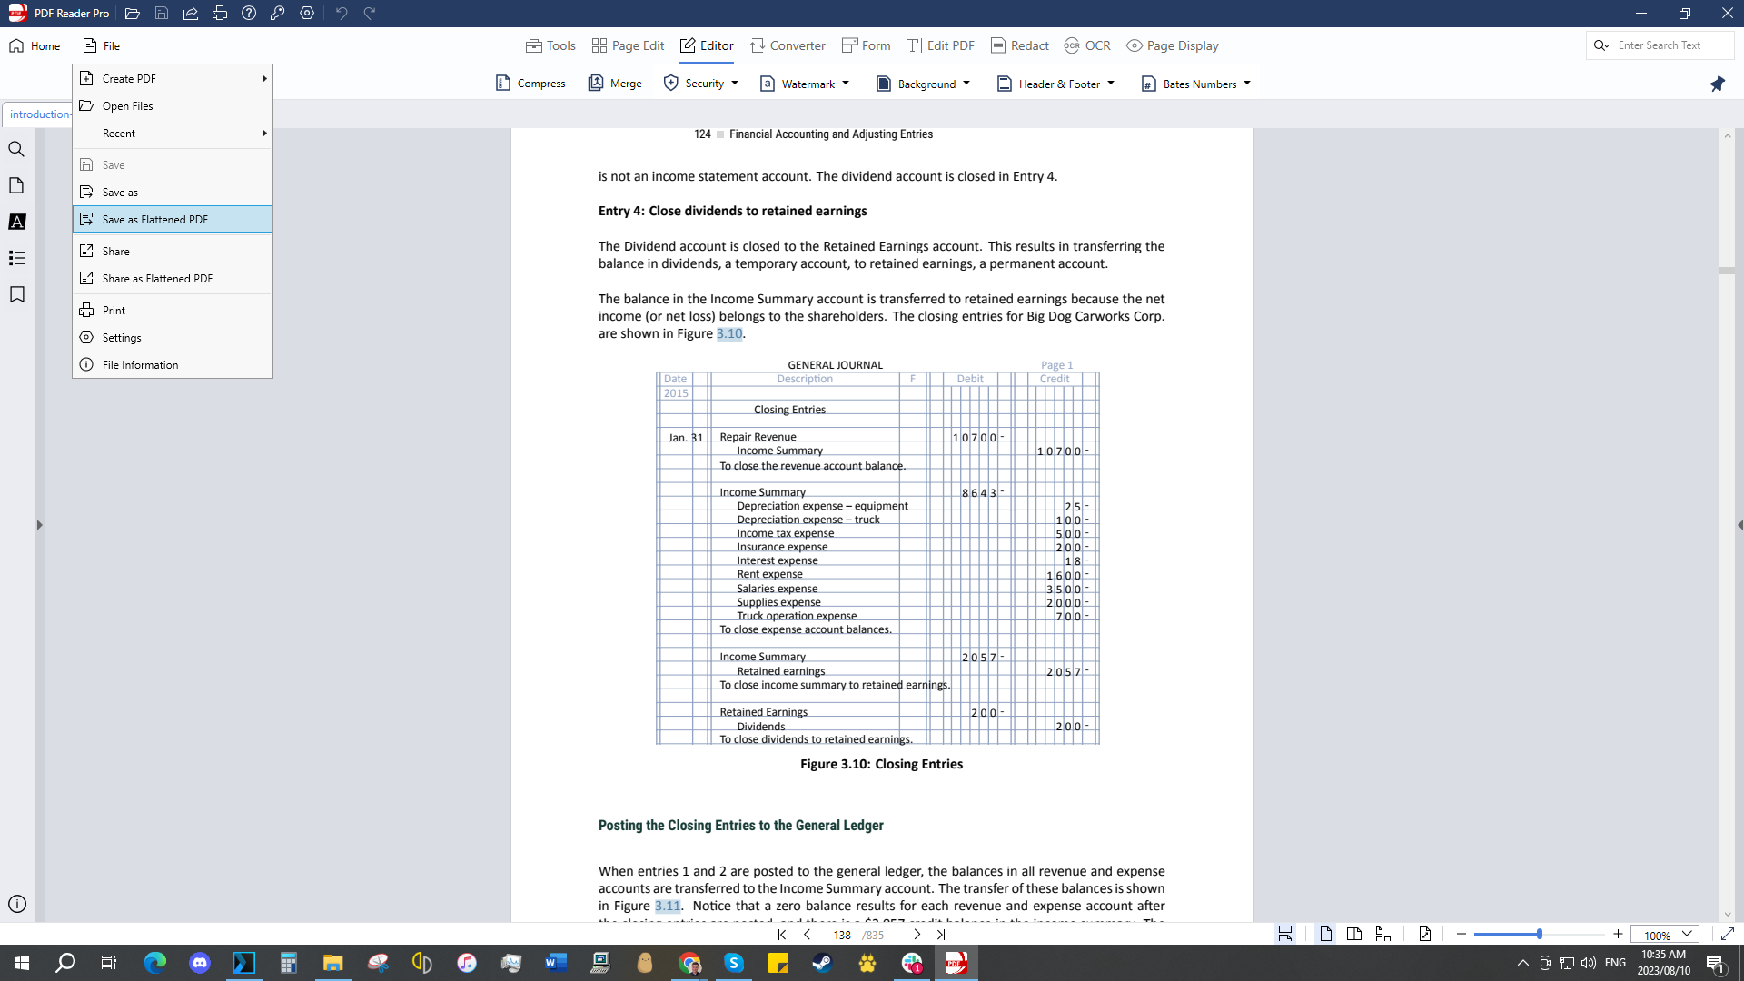The width and height of the screenshot is (1744, 981).
Task: Open Microsoft Word from the taskbar
Action: [556, 963]
